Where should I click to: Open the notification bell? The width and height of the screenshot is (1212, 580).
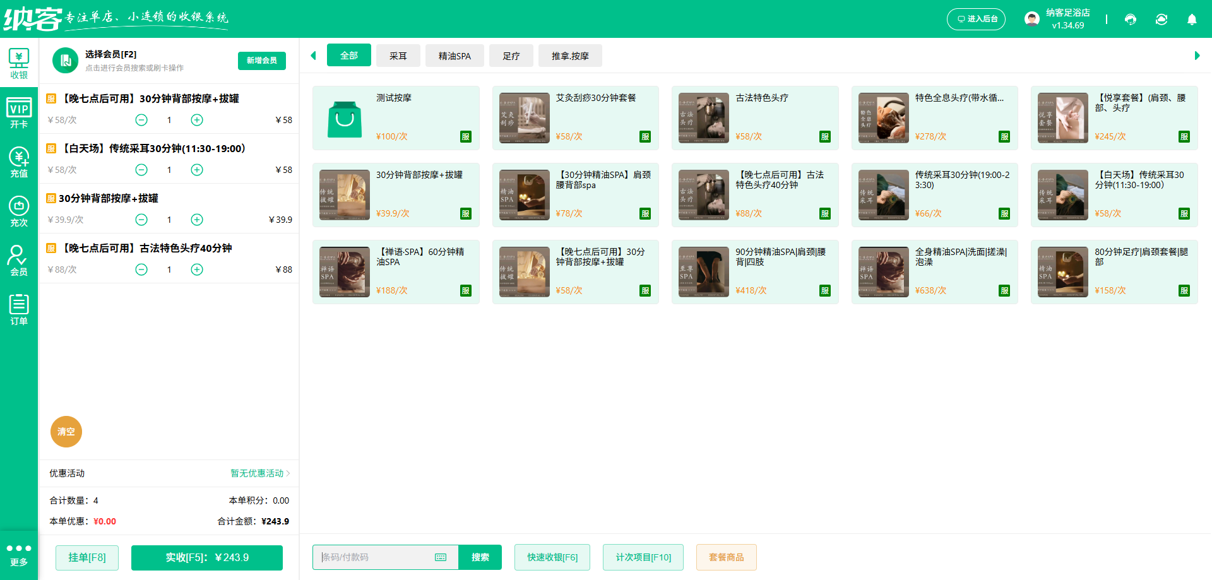coord(1192,19)
